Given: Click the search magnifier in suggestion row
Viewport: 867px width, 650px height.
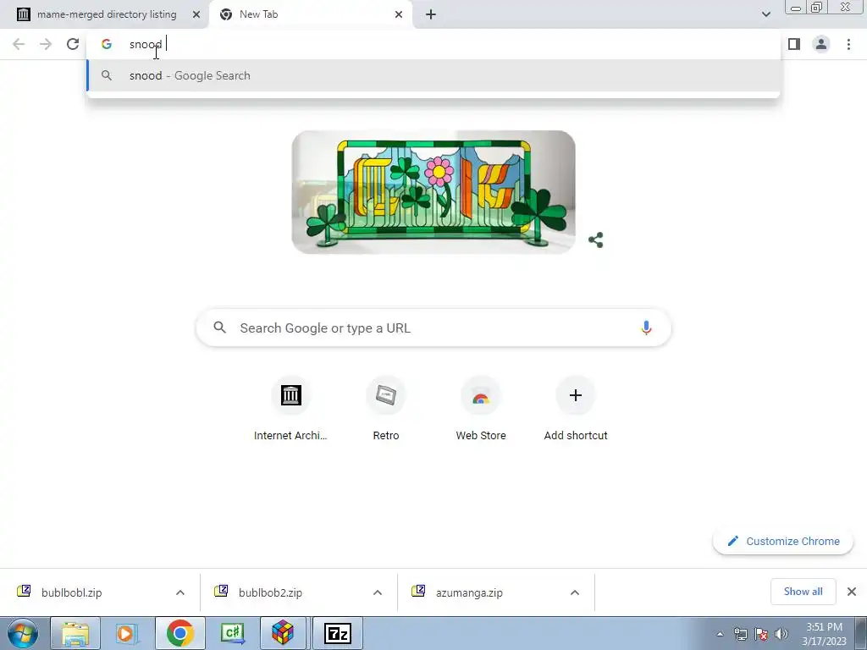Looking at the screenshot, I should (107, 75).
